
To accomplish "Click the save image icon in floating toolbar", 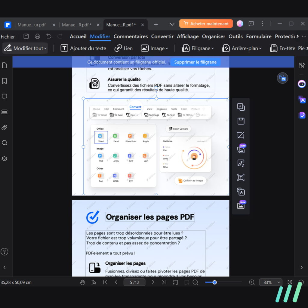I will click(x=241, y=121).
